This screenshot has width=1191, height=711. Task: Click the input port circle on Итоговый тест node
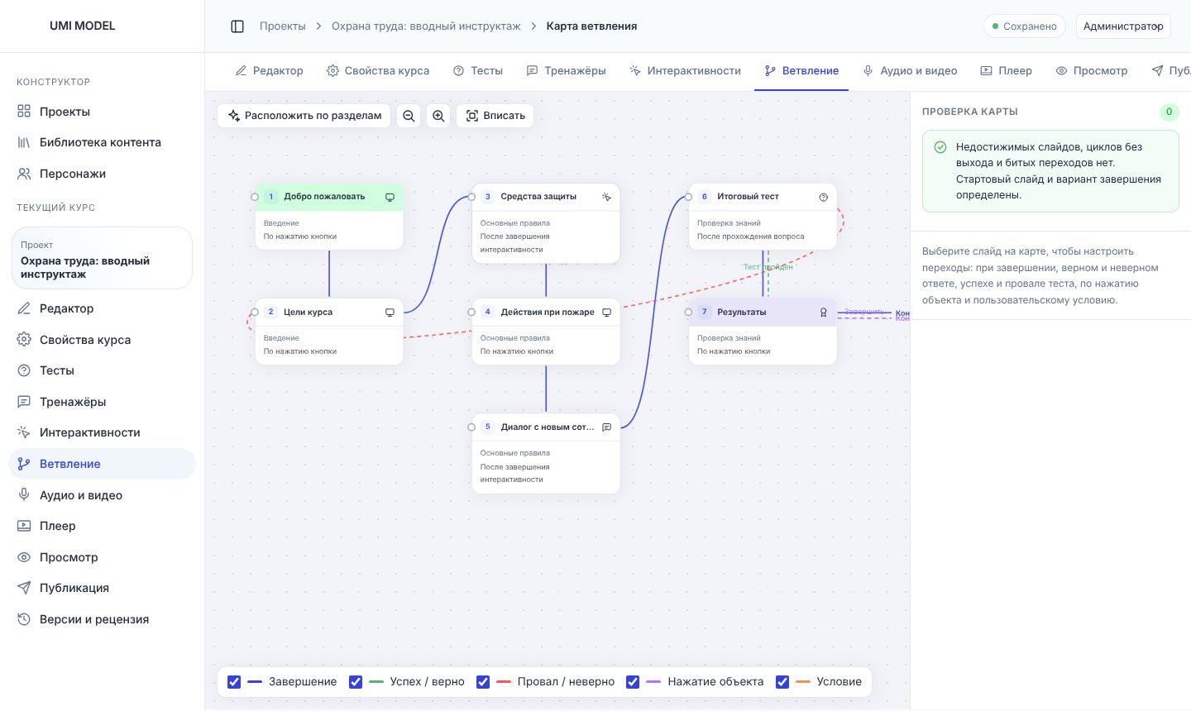[688, 198]
